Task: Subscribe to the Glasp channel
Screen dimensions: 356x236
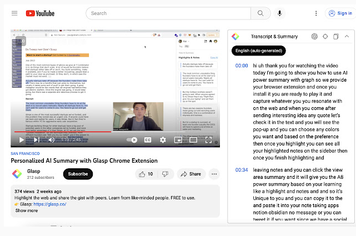Action: pos(78,174)
